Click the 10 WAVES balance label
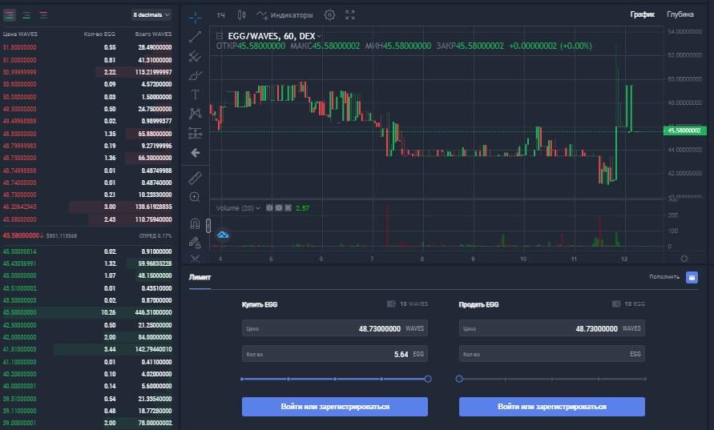714x430 pixels. click(413, 303)
